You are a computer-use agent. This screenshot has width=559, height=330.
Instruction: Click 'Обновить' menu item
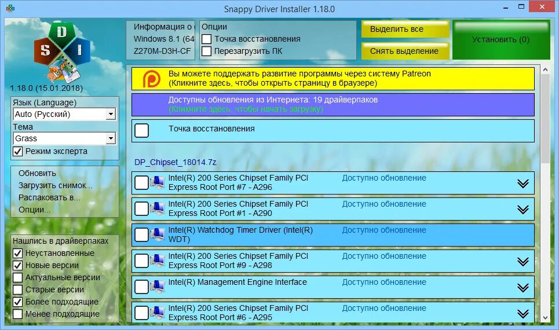[x=37, y=173]
